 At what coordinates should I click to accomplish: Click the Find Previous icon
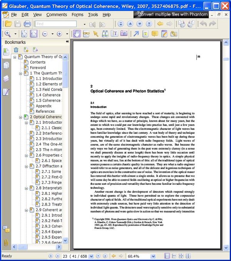[x=92, y=25]
